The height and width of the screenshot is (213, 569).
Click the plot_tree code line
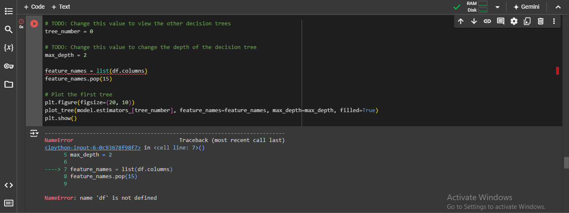(211, 110)
